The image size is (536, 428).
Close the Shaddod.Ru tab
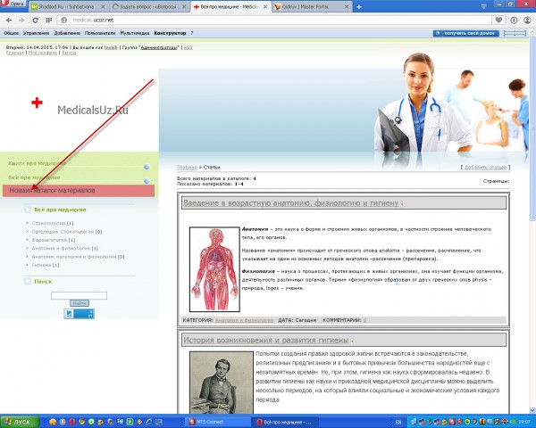coord(103,7)
